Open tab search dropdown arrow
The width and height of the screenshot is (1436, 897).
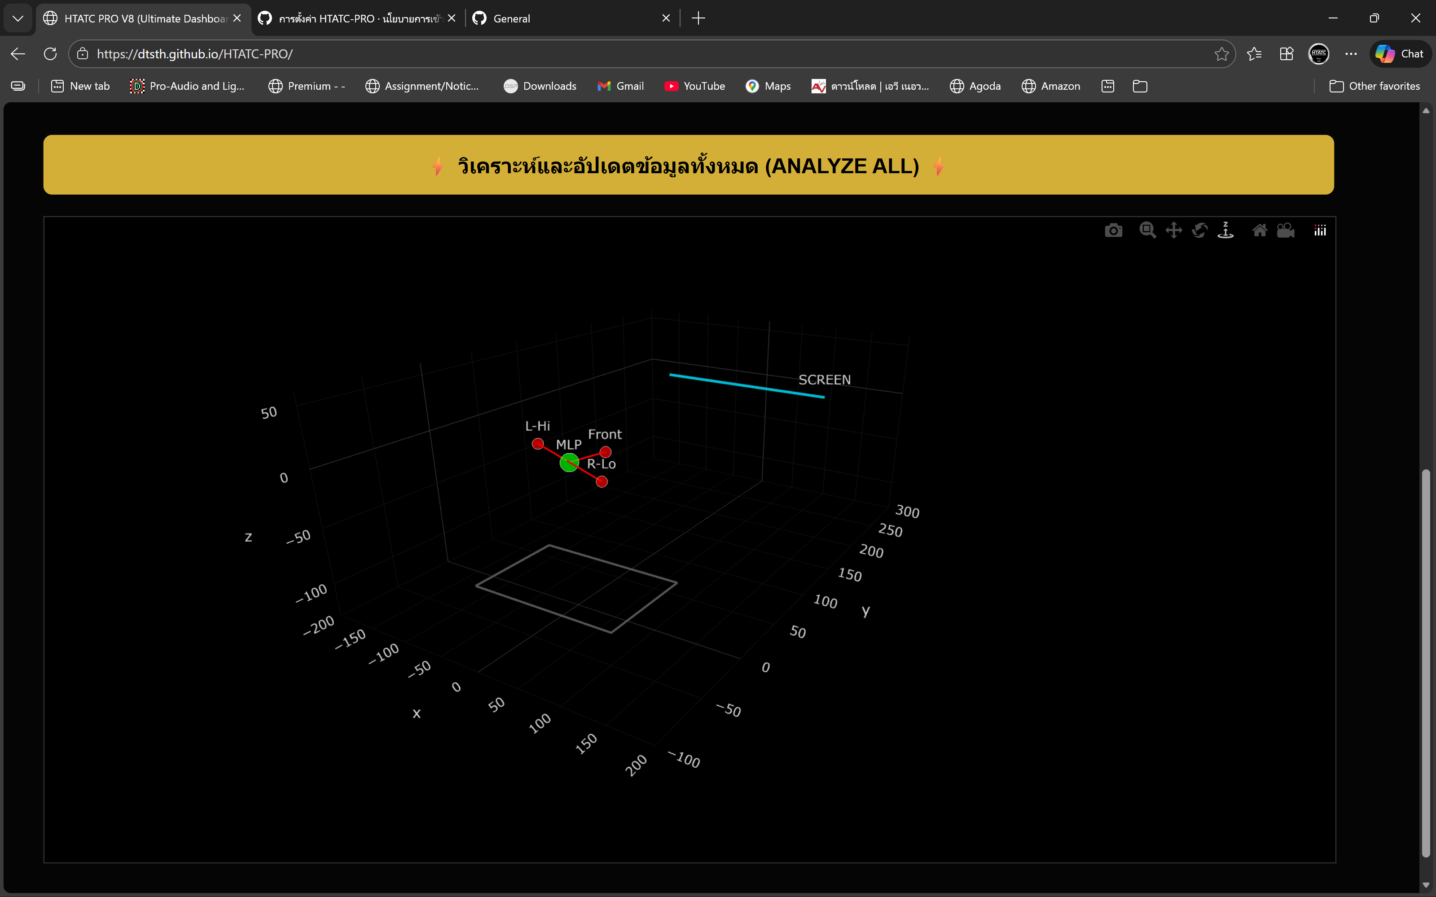pos(18,18)
